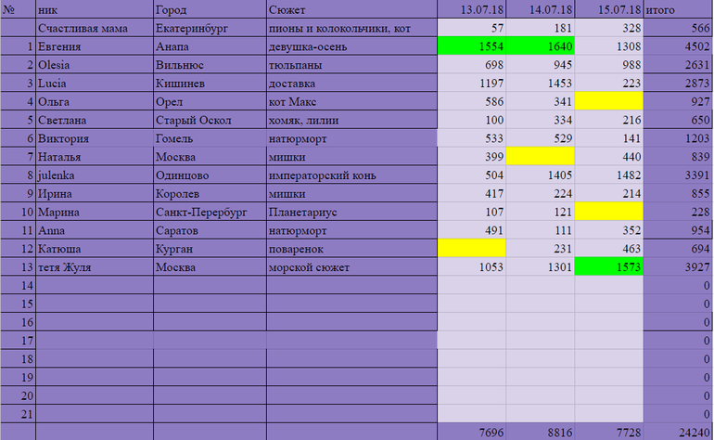Select the empty yellow cell in Ольга's row
Viewport: 714px width, 440px height.
click(x=608, y=101)
